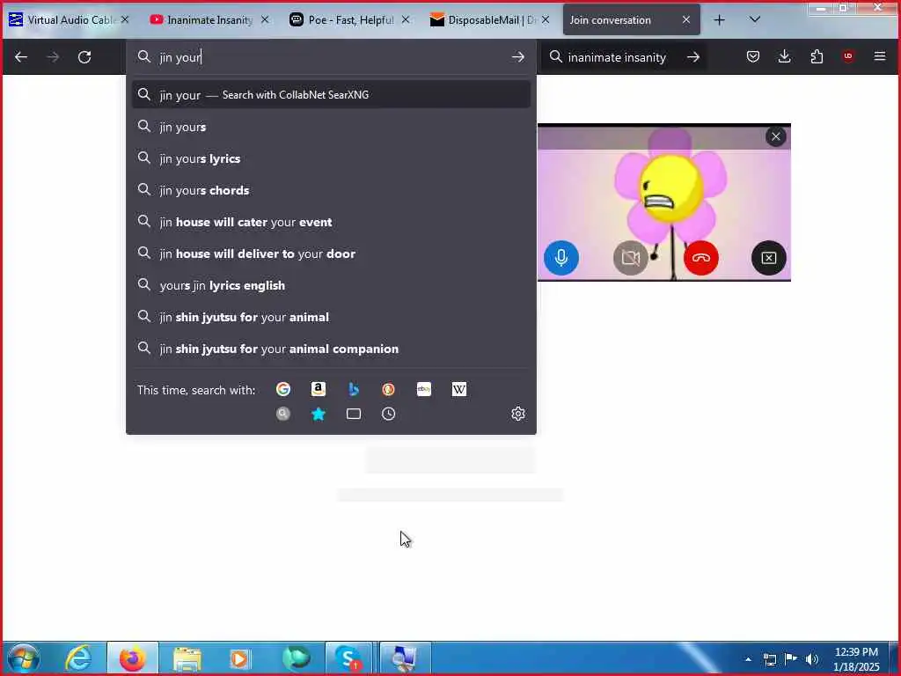This screenshot has height=676, width=901.
Task: Hang up the call with red button
Action: [700, 258]
